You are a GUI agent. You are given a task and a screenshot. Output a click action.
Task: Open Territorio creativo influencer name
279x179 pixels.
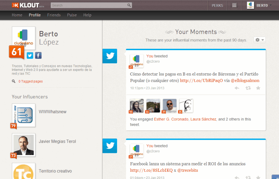(55, 171)
